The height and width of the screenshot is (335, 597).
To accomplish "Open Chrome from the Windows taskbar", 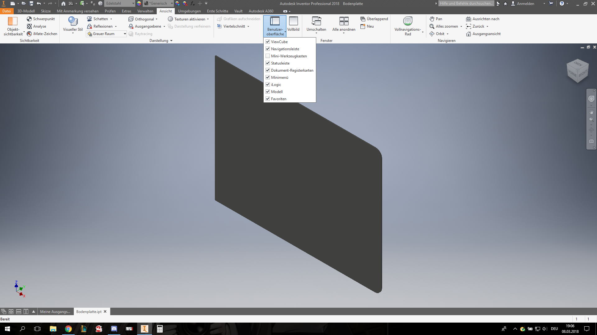I will coord(68,329).
